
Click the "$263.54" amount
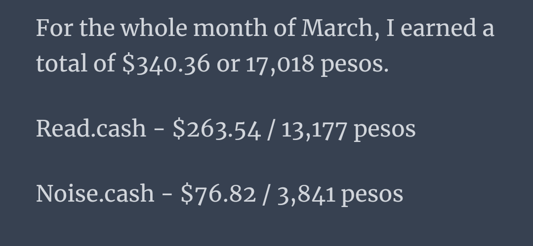tap(217, 130)
